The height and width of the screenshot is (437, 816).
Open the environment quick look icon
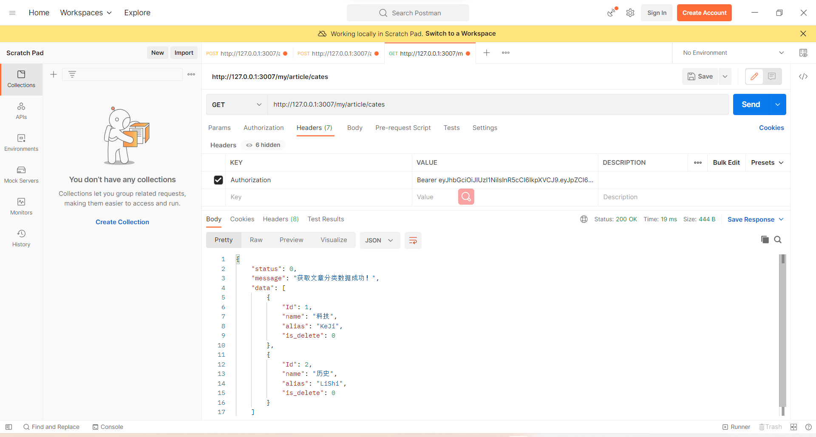coord(803,53)
